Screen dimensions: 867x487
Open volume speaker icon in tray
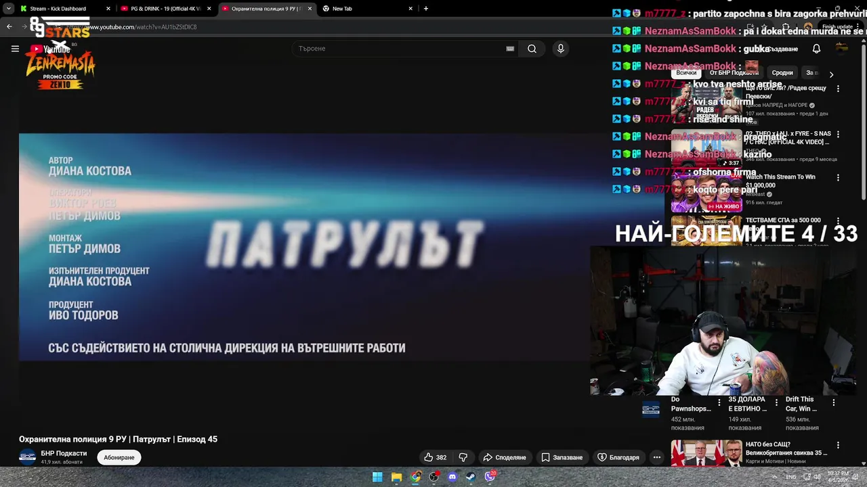(x=817, y=477)
